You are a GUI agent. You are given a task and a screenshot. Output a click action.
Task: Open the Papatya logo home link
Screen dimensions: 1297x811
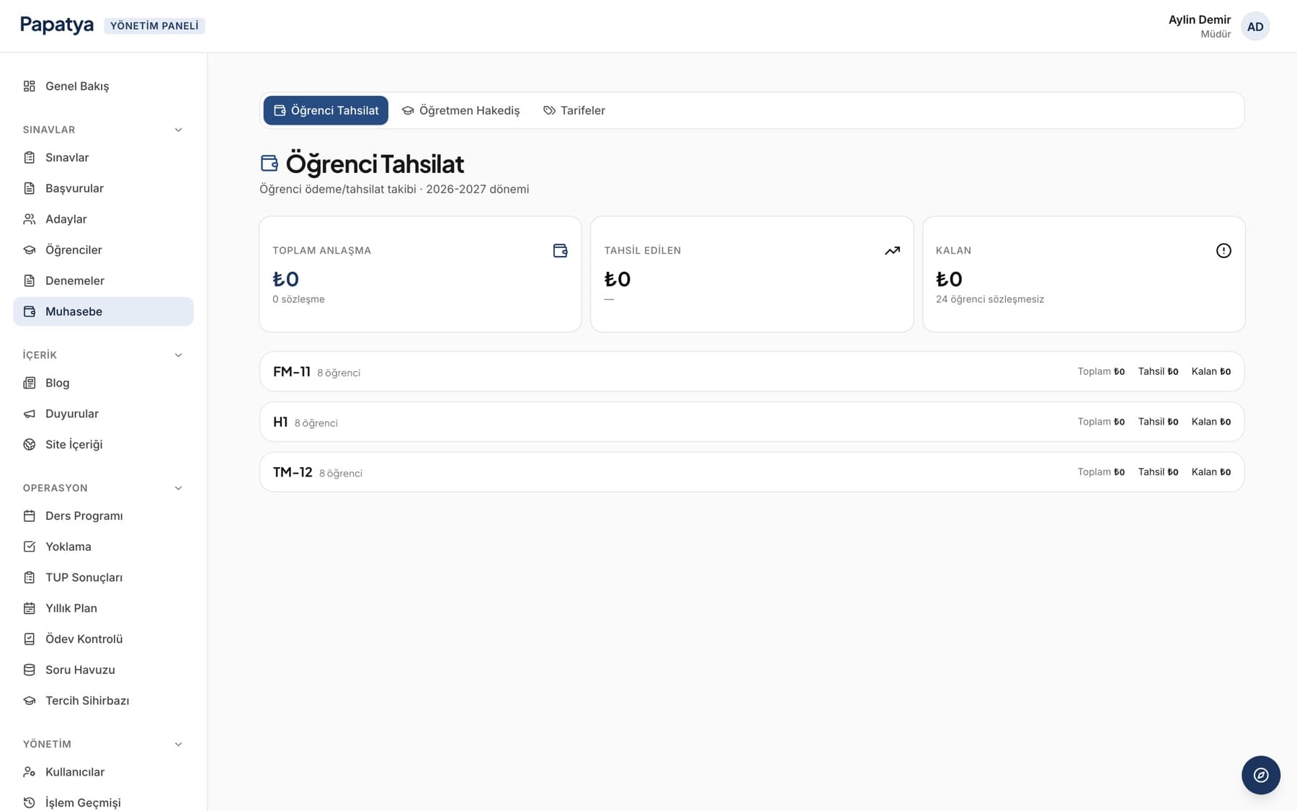click(57, 25)
